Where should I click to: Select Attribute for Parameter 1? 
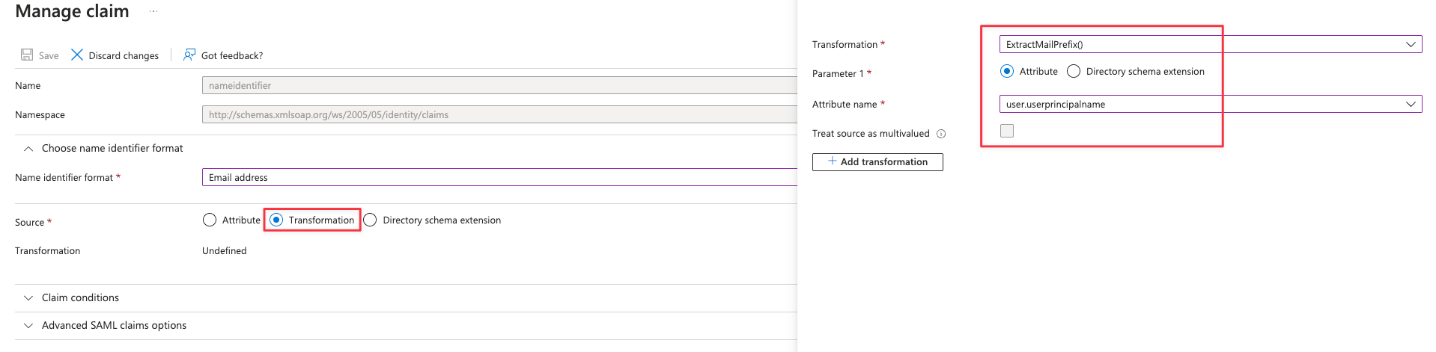point(1007,72)
